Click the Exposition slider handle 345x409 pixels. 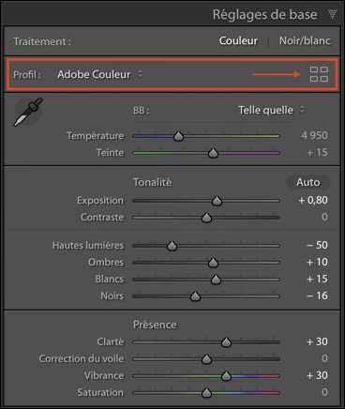(x=217, y=201)
